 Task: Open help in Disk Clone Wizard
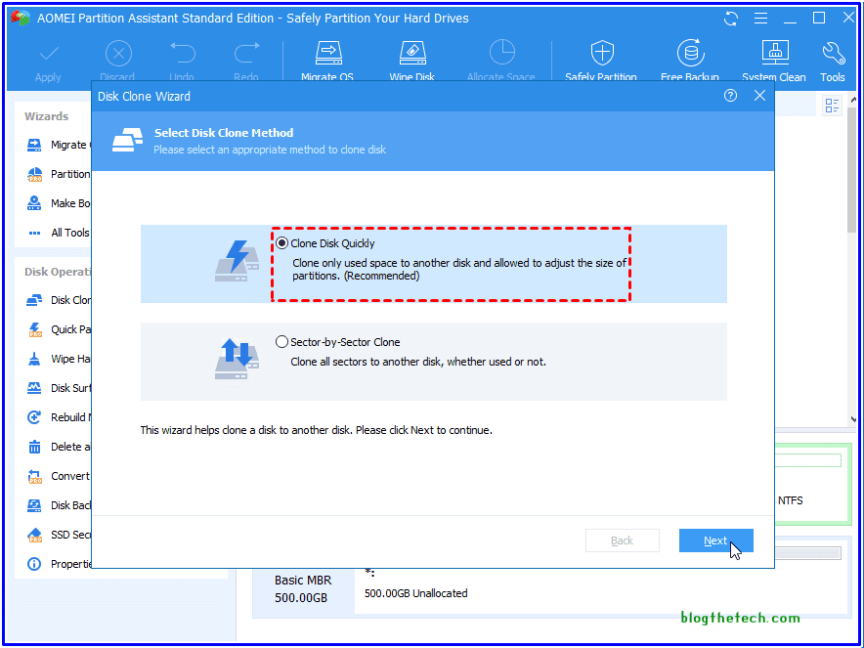pyautogui.click(x=730, y=96)
